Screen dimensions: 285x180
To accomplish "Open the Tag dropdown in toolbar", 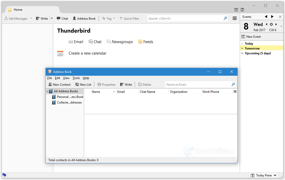I will click(109, 19).
